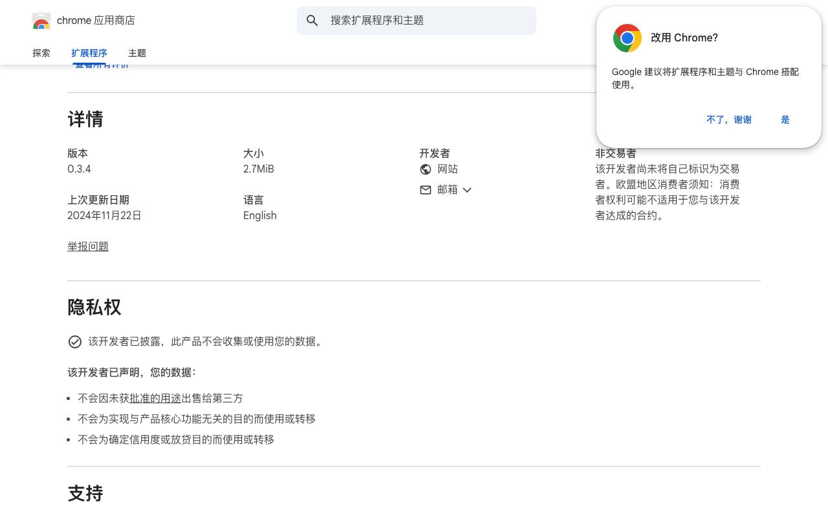Screen dimensions: 828x517
Task: Click the version value 0.3.4
Action: point(79,169)
